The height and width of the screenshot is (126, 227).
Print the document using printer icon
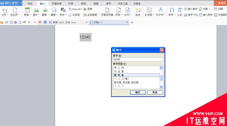15,22
